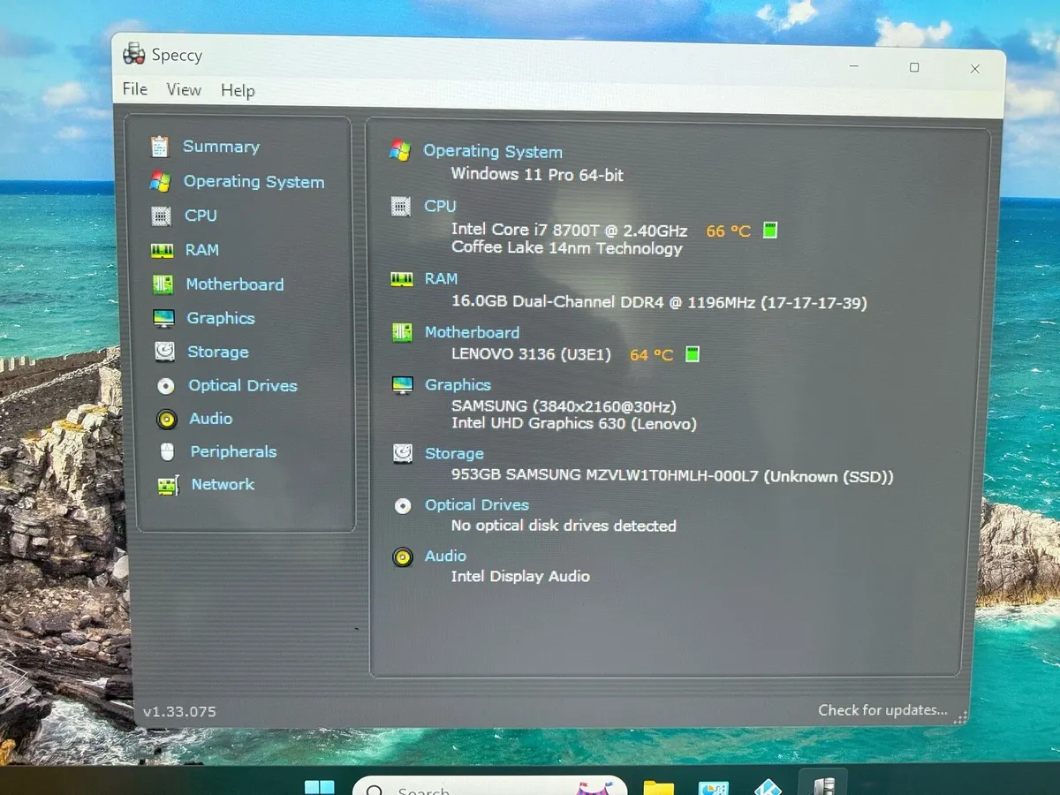Image resolution: width=1060 pixels, height=795 pixels.
Task: Open File Explorer from the taskbar
Action: click(x=659, y=787)
